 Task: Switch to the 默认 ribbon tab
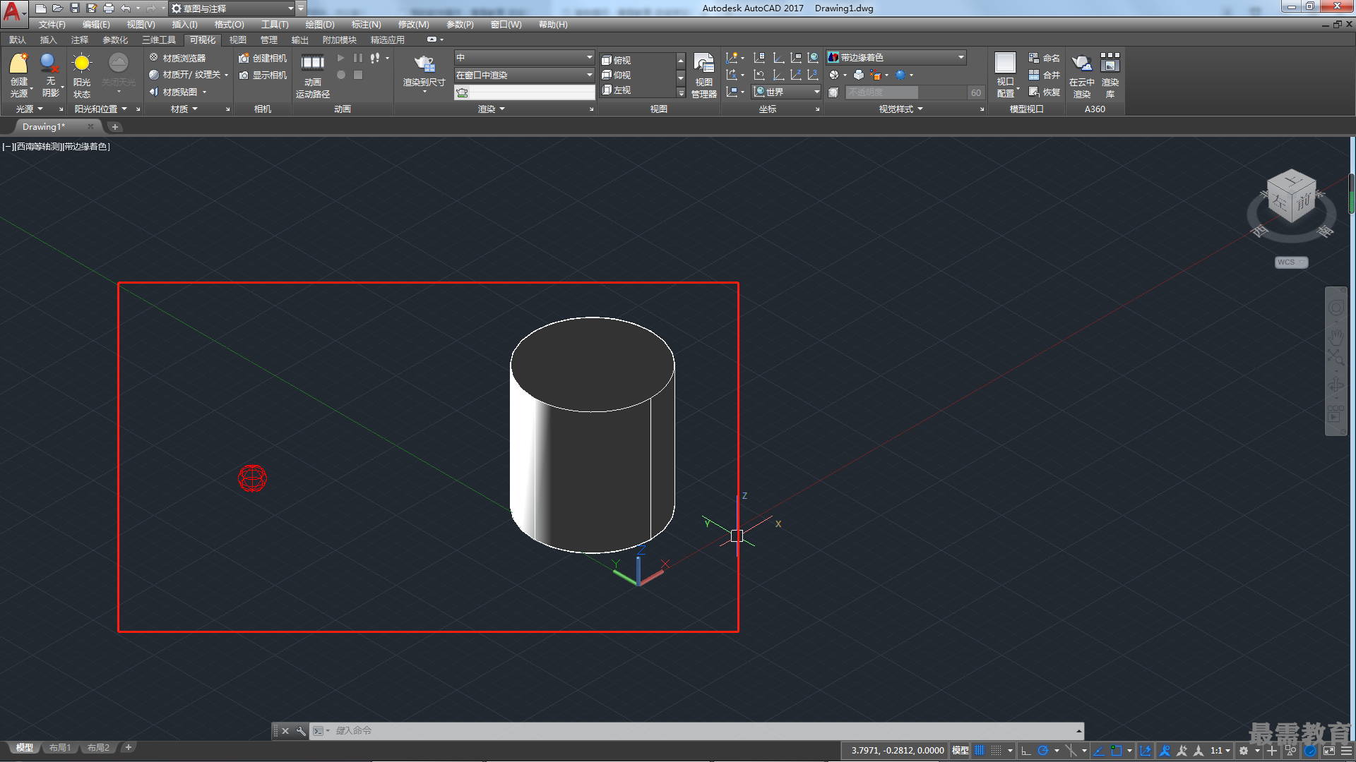(18, 40)
